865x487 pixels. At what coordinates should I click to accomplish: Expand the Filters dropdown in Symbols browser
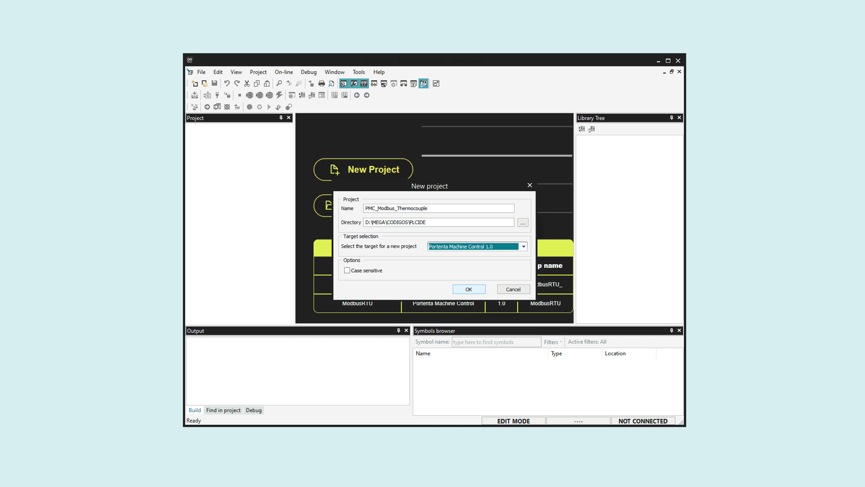[552, 342]
